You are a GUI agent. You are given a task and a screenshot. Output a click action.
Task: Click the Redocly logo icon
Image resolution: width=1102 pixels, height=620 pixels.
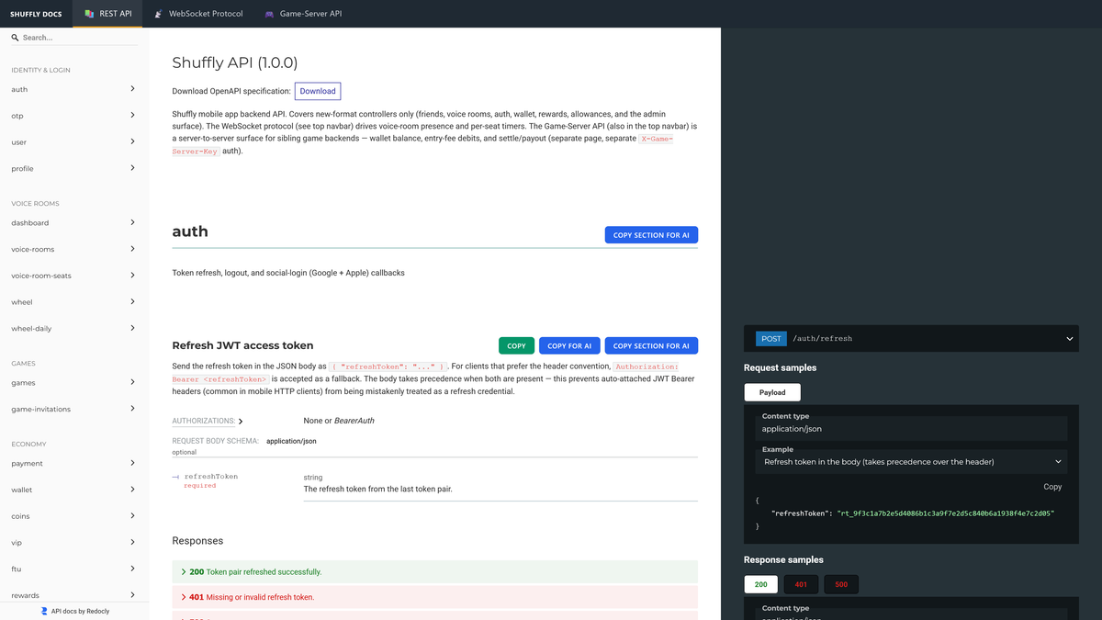point(44,611)
